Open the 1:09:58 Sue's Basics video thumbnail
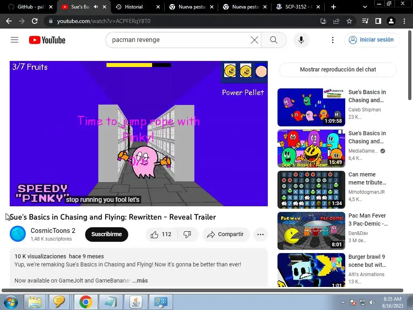413x310 pixels. (x=311, y=107)
